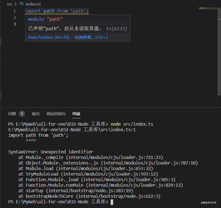Image resolution: width=221 pixels, height=208 pixels.
Task: Click line number 3 in the gutter
Action: click(15, 24)
